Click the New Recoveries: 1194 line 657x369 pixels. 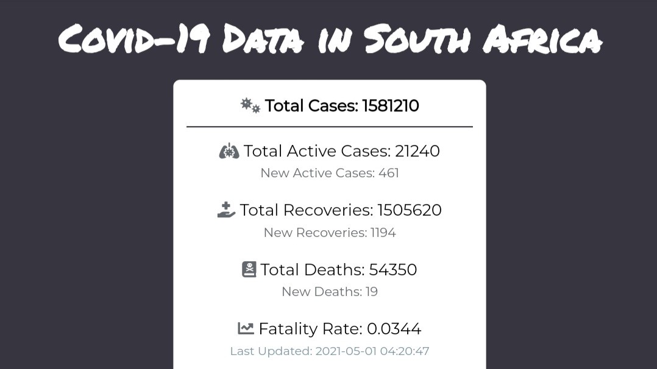pos(330,233)
